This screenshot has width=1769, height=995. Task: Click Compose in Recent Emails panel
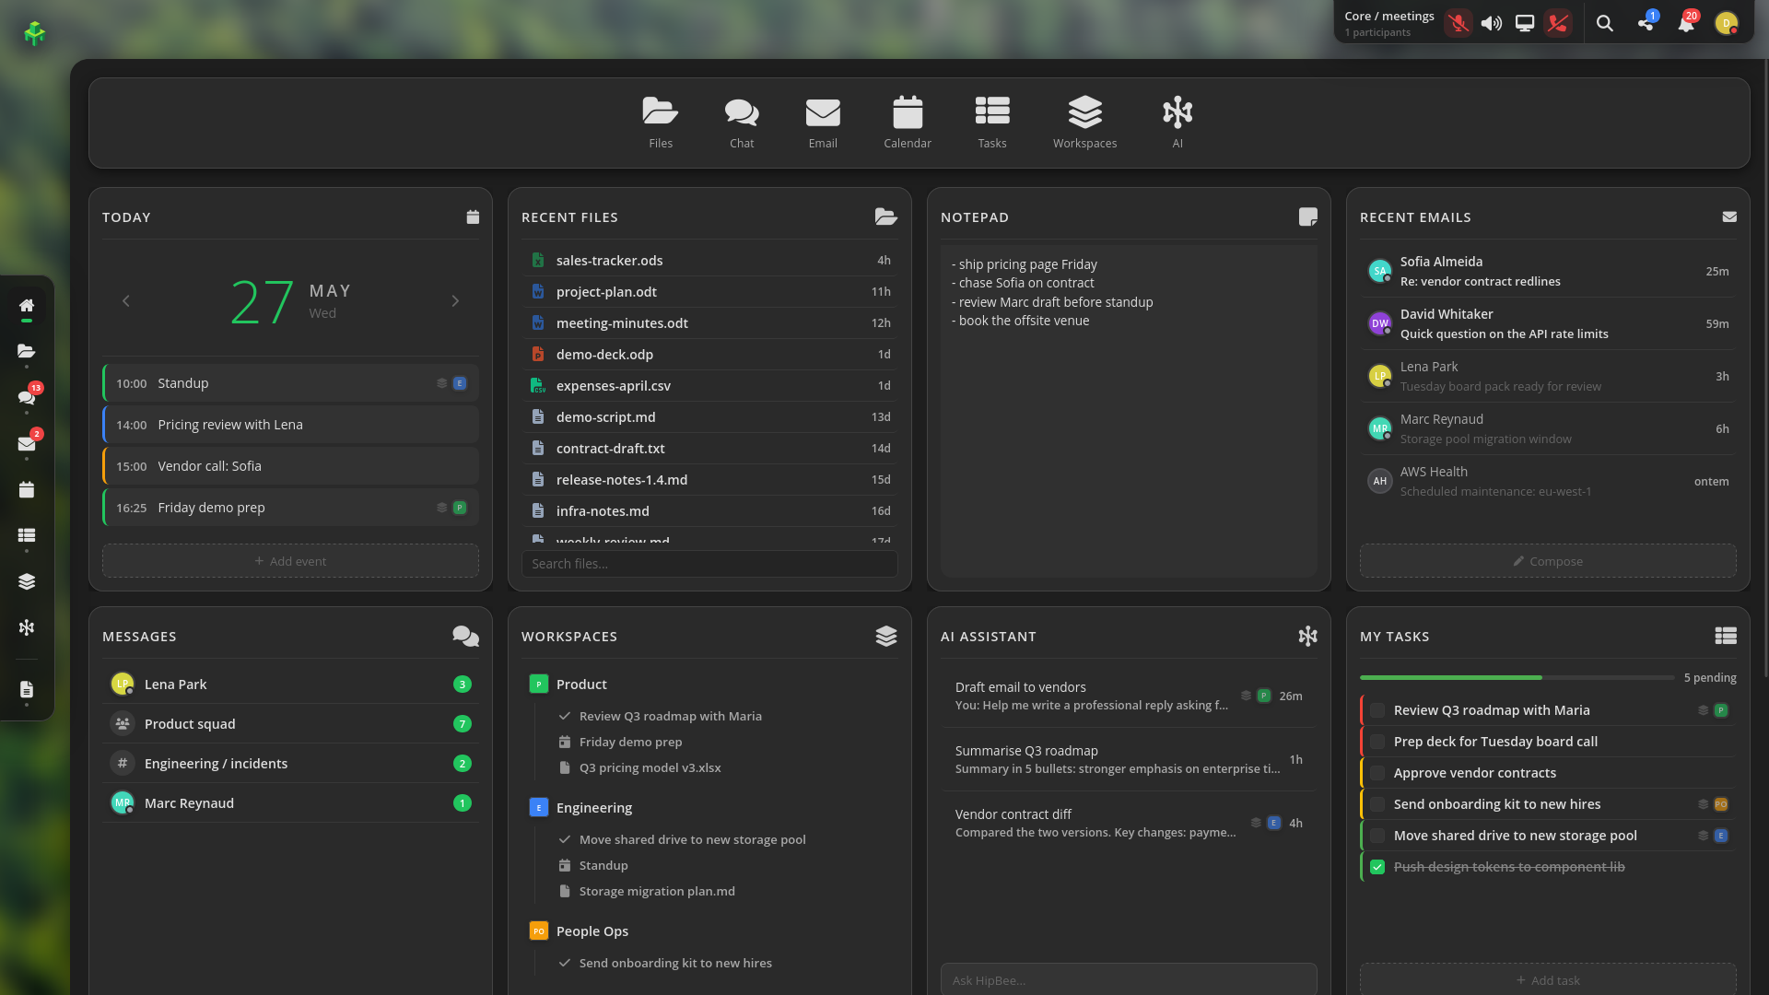coord(1548,561)
